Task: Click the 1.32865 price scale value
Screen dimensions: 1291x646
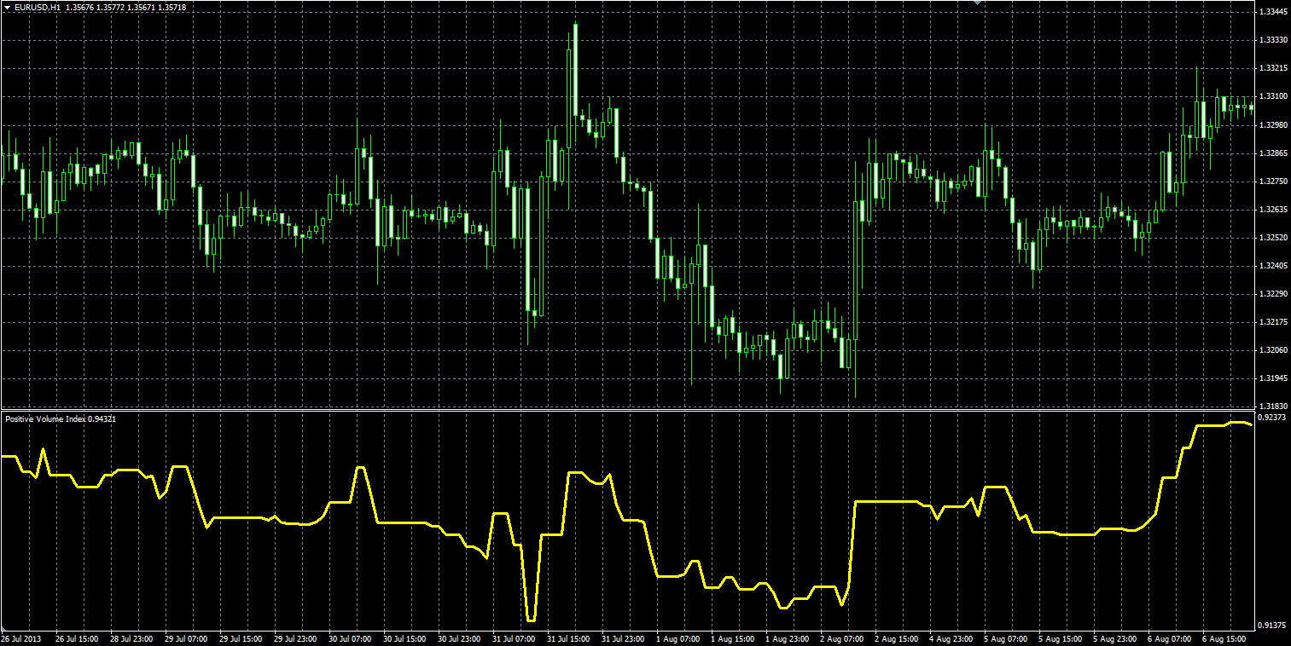Action: coord(1273,153)
